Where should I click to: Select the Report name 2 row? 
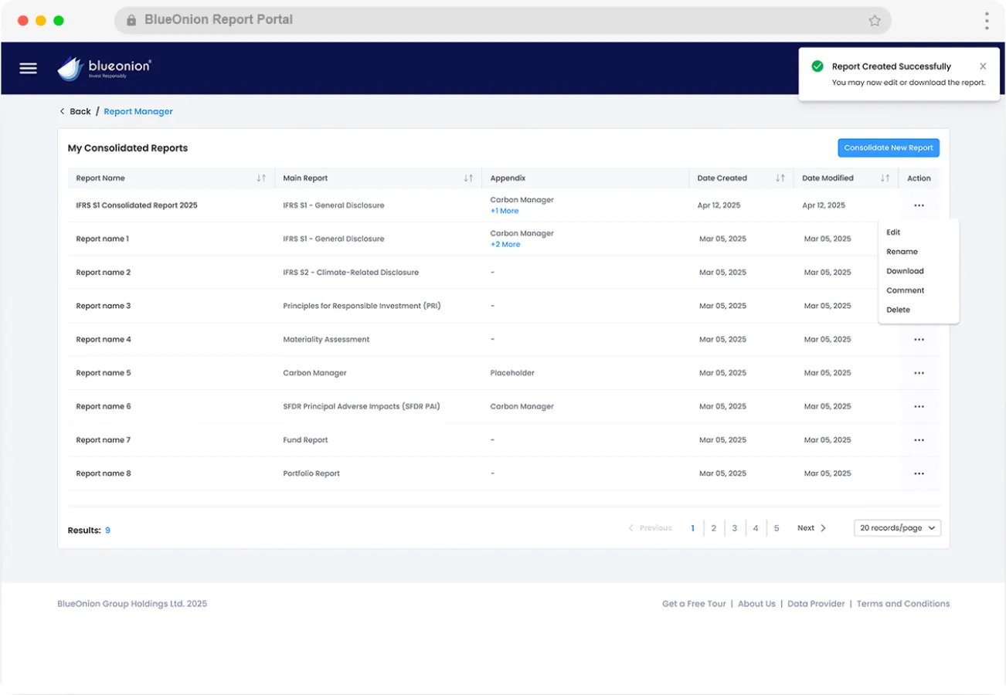click(504, 273)
